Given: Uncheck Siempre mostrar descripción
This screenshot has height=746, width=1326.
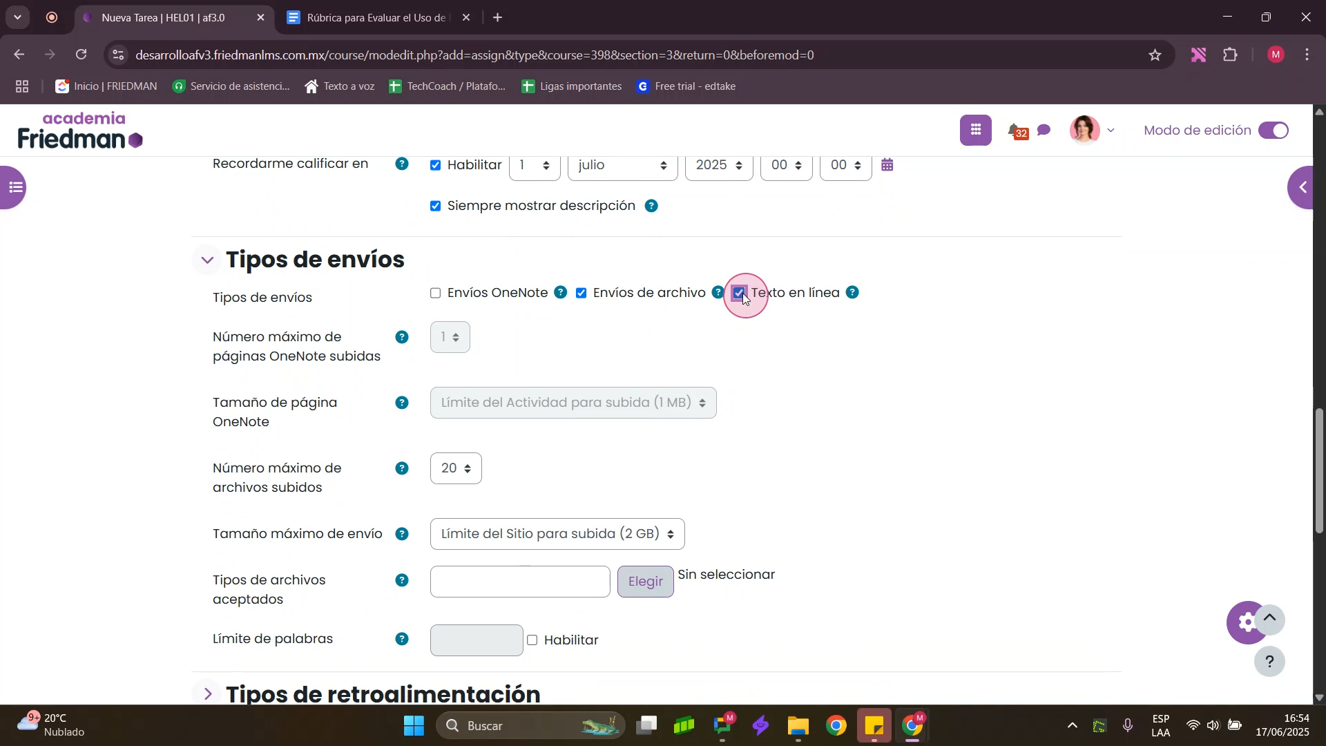Looking at the screenshot, I should 436,206.
